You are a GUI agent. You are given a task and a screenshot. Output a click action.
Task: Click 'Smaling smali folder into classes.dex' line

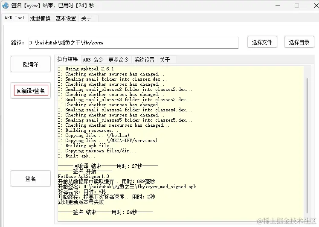click(112, 79)
